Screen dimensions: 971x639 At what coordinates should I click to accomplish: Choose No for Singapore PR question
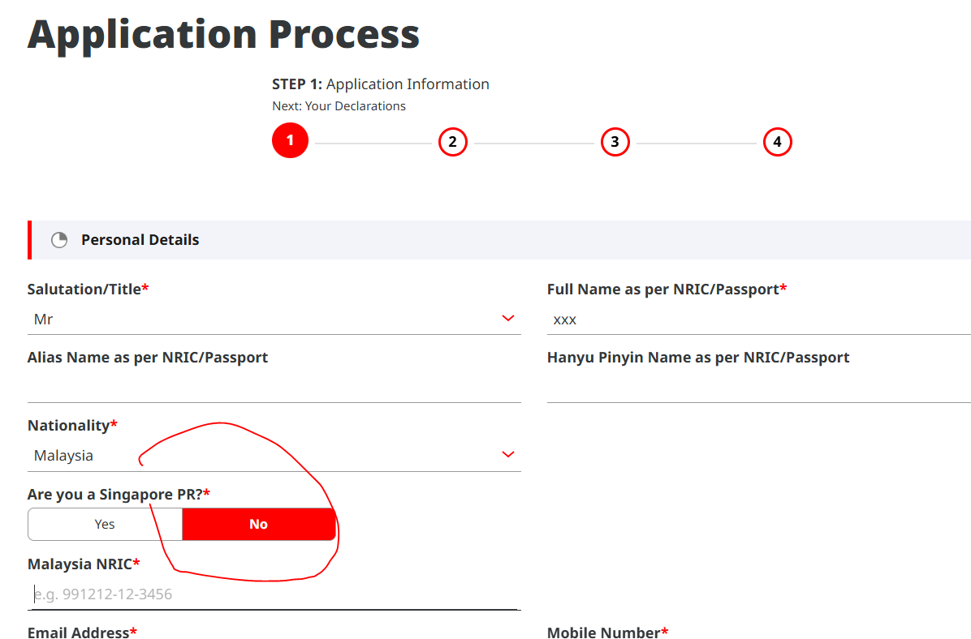pyautogui.click(x=258, y=524)
